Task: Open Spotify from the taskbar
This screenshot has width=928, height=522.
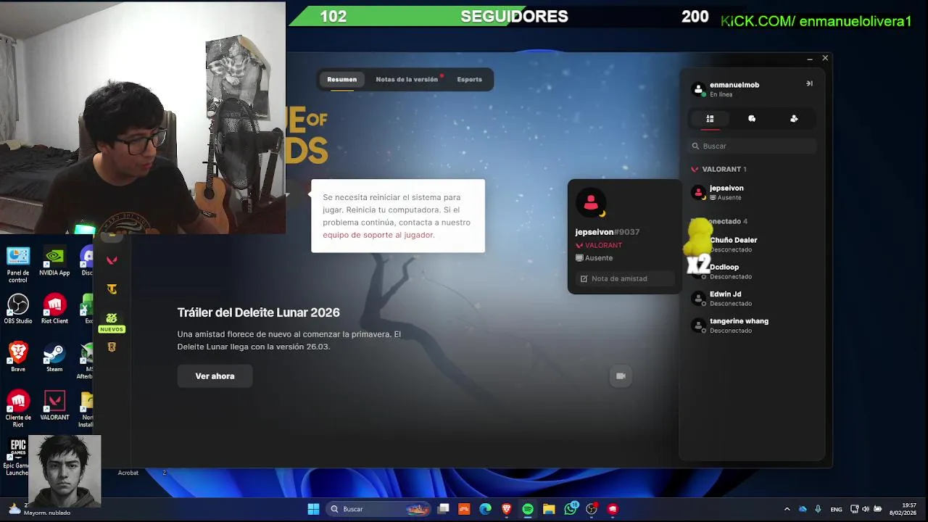Action: (x=528, y=509)
